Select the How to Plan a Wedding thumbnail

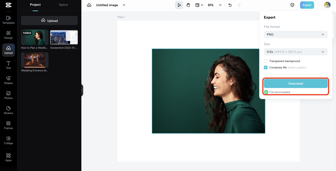pos(35,37)
